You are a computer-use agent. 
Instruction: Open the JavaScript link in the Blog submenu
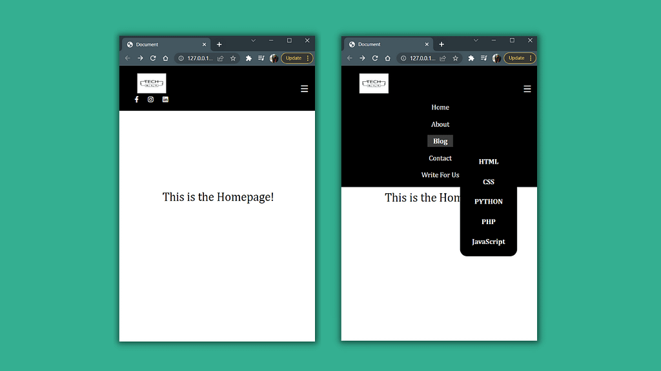point(489,242)
